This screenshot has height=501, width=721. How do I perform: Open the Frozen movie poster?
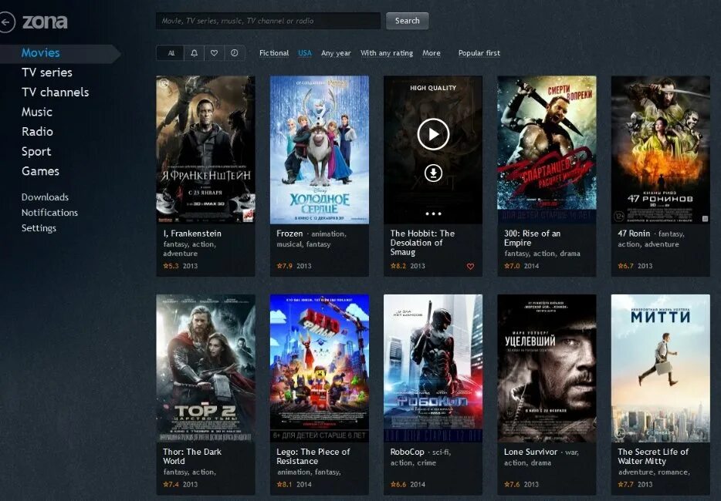[320, 150]
